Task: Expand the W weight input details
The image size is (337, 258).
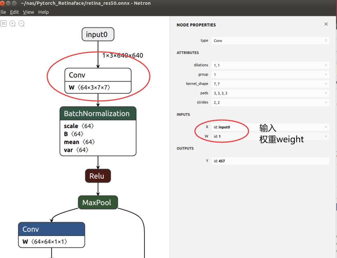Action: (326, 136)
